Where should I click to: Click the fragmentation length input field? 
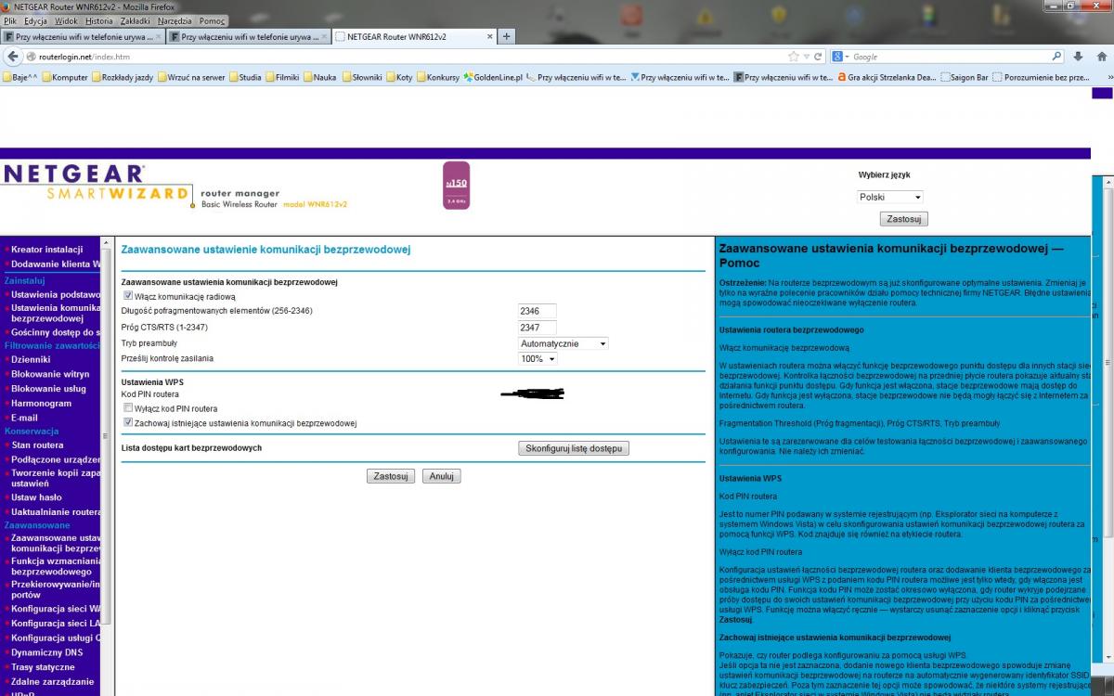(x=537, y=311)
